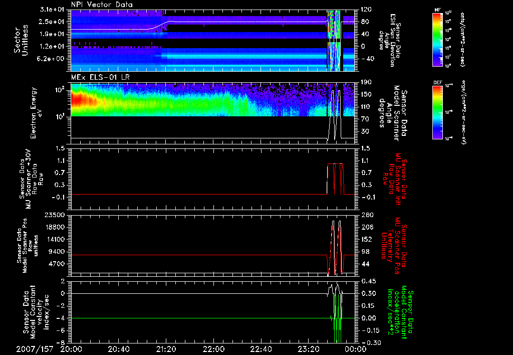The image size is (513, 355).
Task: Click the Sector Unitless axis label
Action: 21,40
